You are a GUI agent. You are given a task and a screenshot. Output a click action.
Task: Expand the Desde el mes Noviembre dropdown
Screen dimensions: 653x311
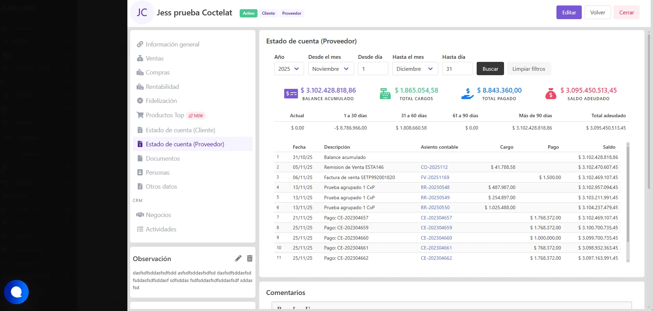pyautogui.click(x=330, y=69)
